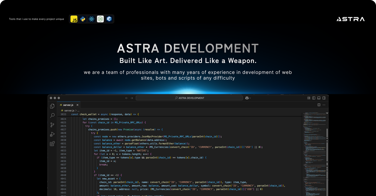Click the Python tool icon
376x196 pixels.
coord(83,19)
